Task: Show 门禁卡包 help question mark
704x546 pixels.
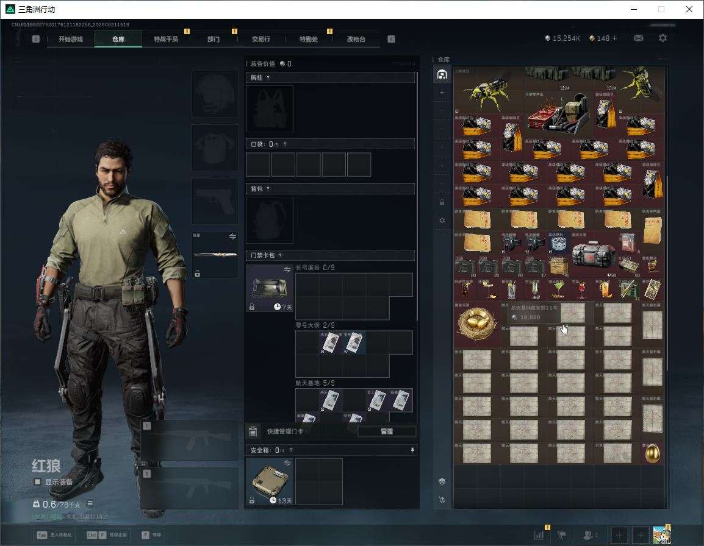Action: [280, 255]
